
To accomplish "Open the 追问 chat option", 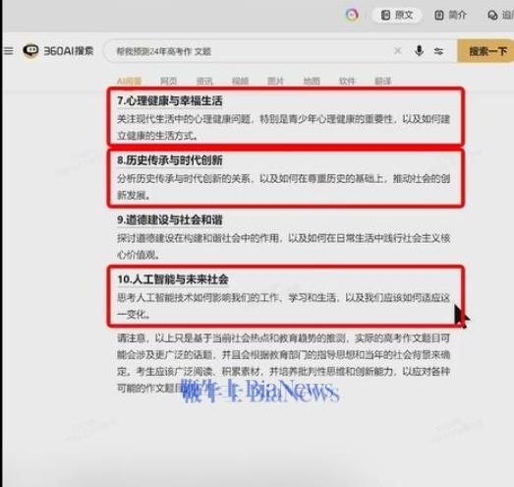I will (x=500, y=15).
